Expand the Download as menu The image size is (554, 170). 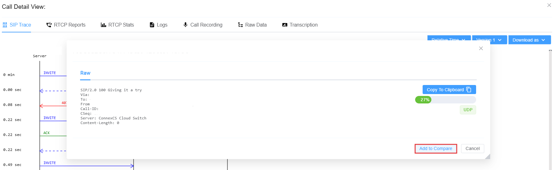click(529, 40)
